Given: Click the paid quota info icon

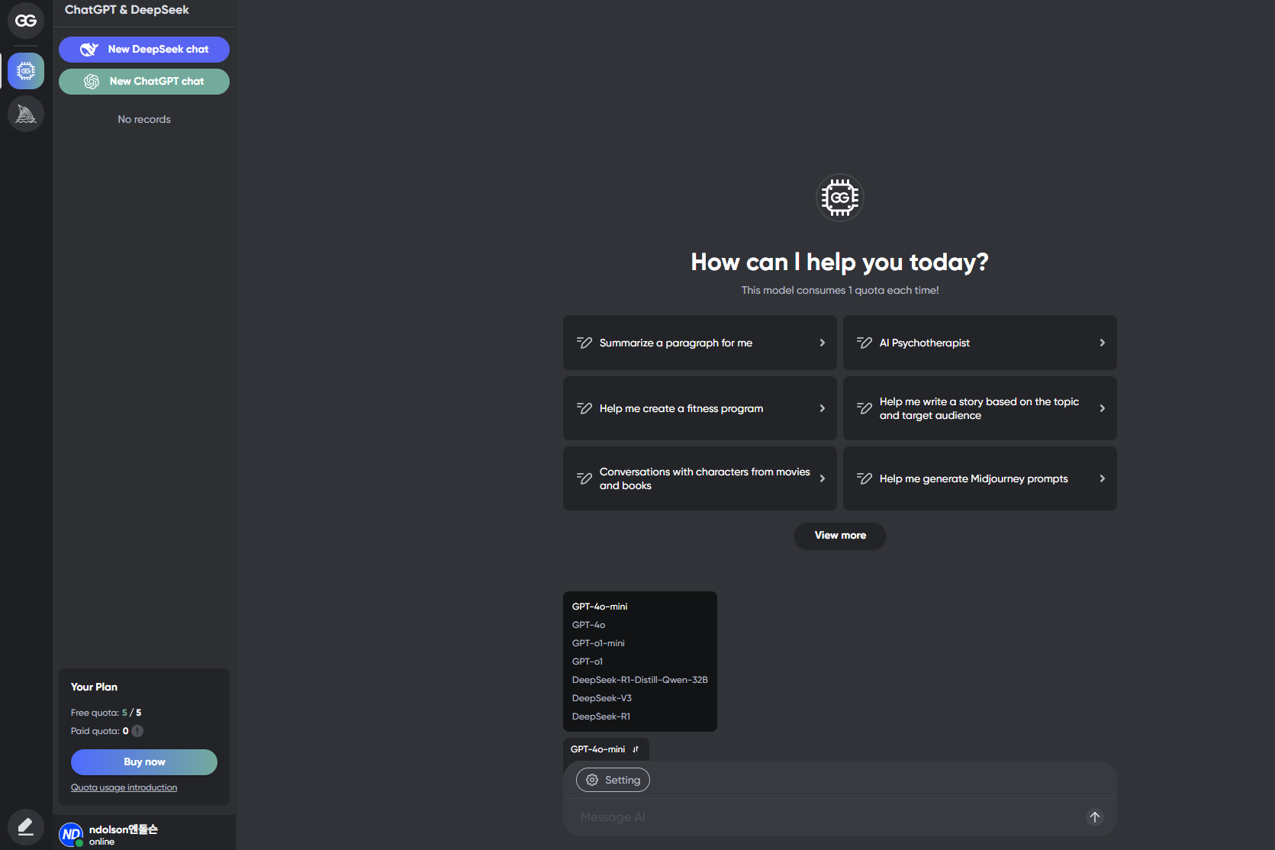Looking at the screenshot, I should [137, 731].
